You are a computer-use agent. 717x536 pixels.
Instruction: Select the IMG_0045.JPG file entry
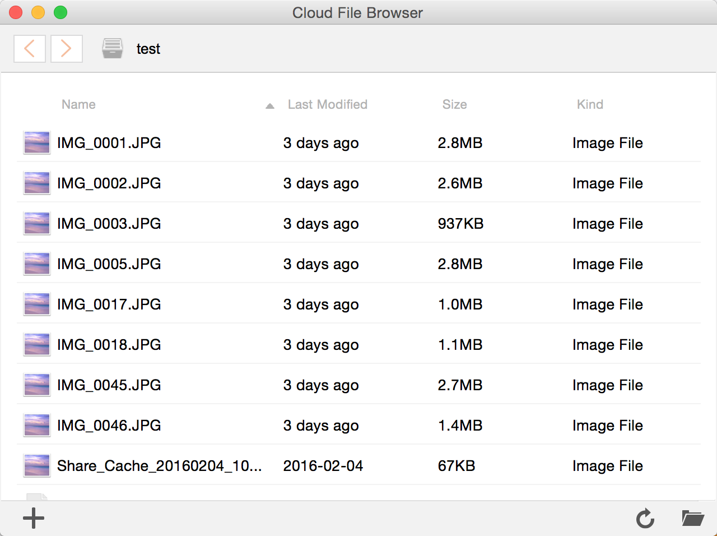point(358,385)
